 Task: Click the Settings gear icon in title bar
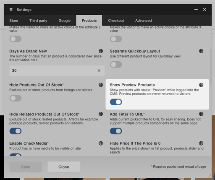11,10
